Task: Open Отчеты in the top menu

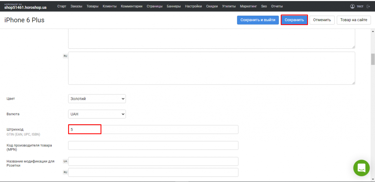Action: click(277, 7)
